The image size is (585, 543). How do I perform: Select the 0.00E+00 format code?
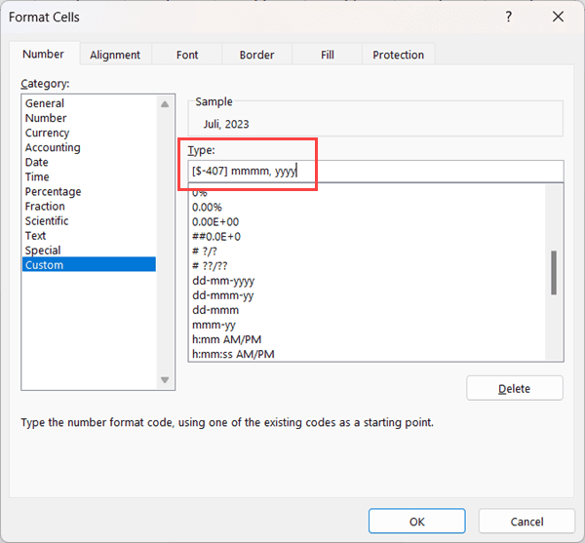(367, 222)
